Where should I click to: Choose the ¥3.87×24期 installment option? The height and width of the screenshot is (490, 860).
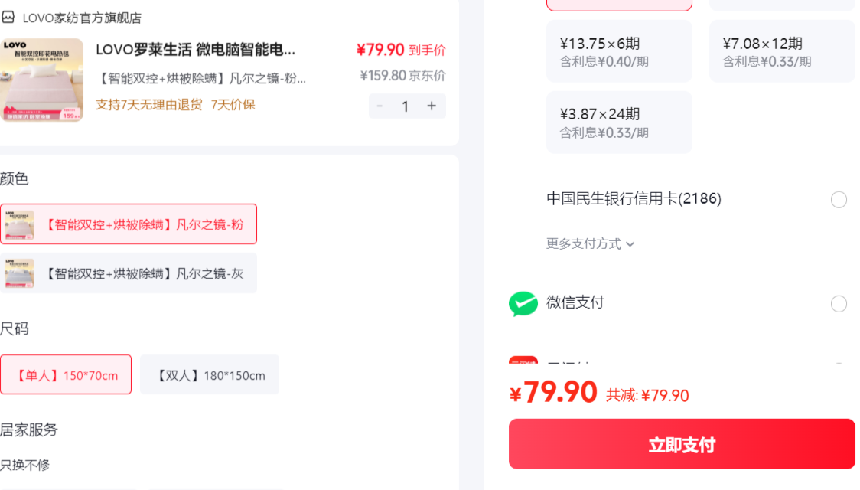[619, 122]
